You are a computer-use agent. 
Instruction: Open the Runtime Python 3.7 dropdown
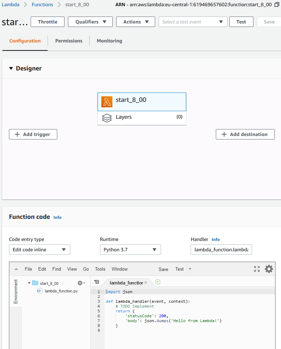tap(130, 250)
